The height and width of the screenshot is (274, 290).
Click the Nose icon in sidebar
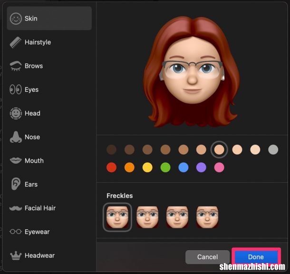[16, 137]
